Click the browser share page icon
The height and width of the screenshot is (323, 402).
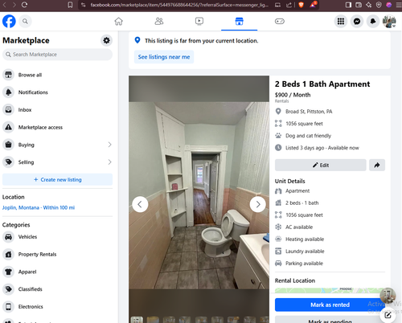pyautogui.click(x=289, y=5)
